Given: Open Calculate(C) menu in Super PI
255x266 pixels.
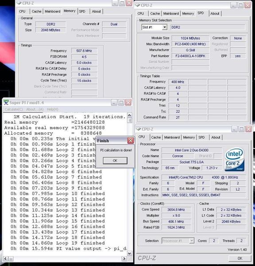Looking at the screenshot, I should pyautogui.click(x=14, y=109).
